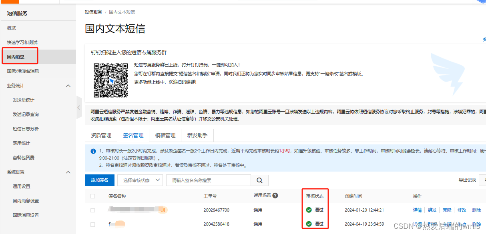This screenshot has width=486, height=234.
Task: Collapse the sidebar using the arrow handle
Action: (79, 108)
